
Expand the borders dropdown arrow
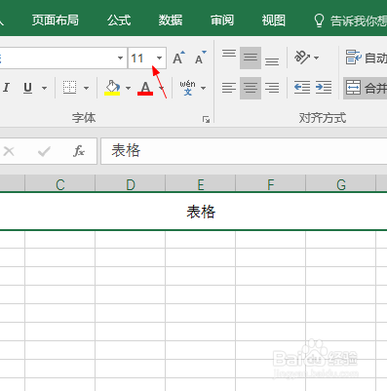[86, 88]
